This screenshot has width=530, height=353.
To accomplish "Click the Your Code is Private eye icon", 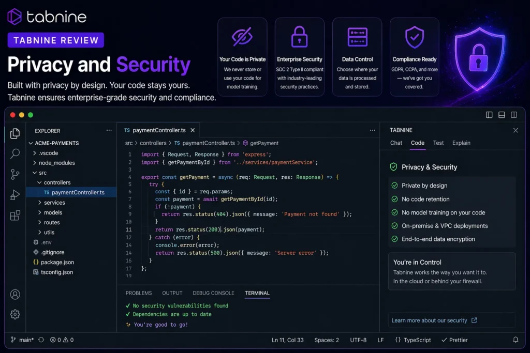I will click(242, 37).
